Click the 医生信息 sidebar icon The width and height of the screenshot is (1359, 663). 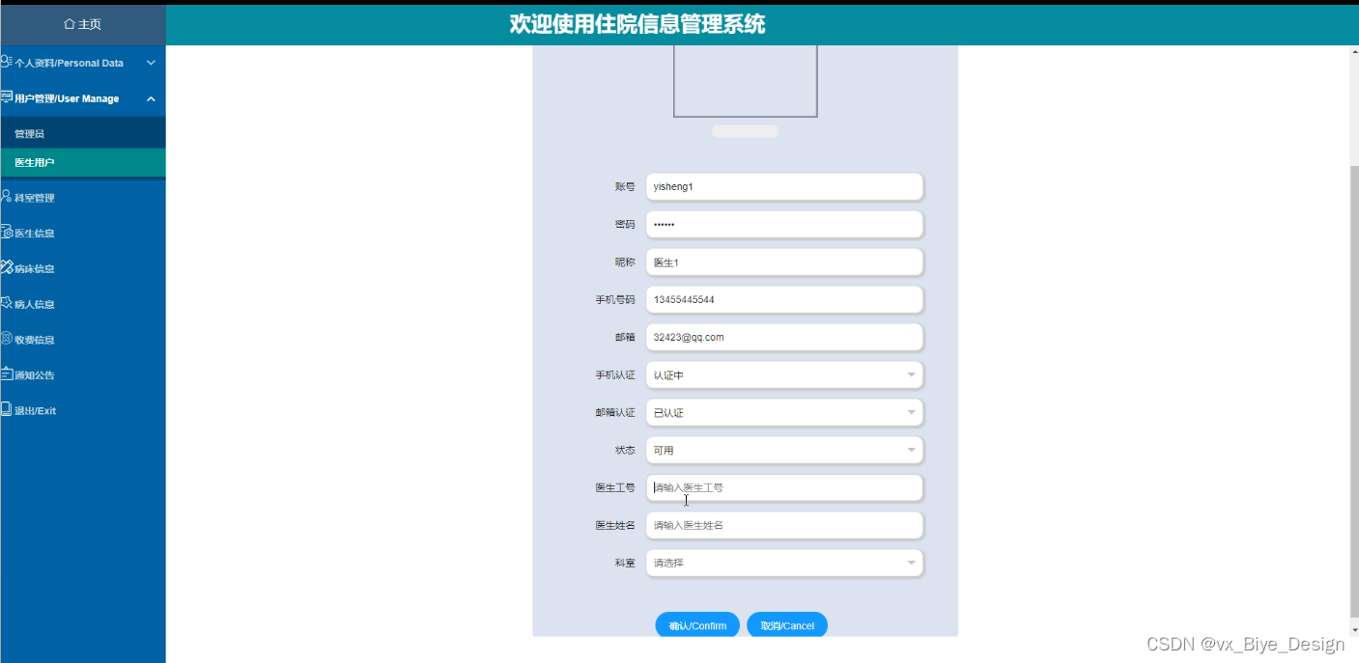[x=7, y=233]
